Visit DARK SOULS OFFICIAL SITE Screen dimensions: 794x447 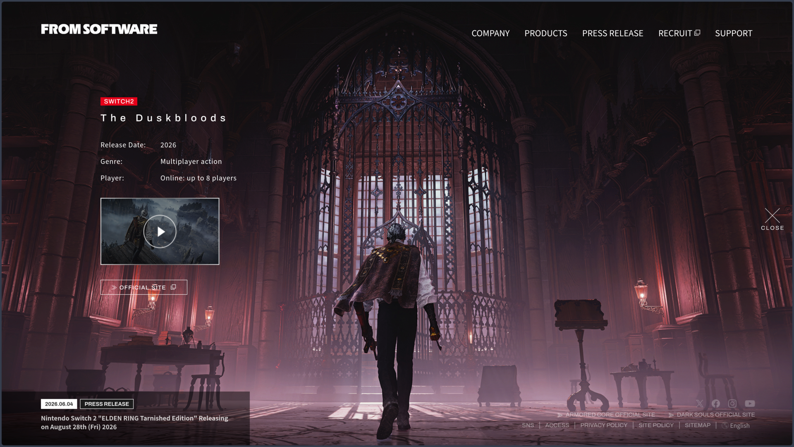(712, 415)
